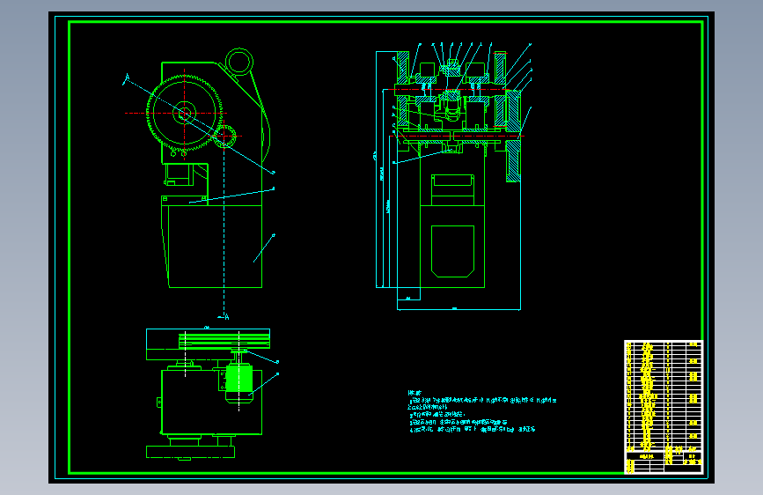The height and width of the screenshot is (495, 763).
Task: Select the solid green motor in plan view
Action: click(x=238, y=378)
